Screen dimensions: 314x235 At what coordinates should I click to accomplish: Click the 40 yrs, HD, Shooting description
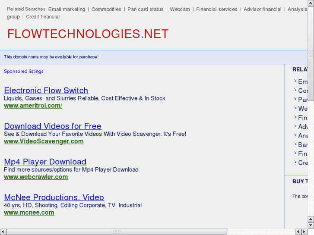[x=73, y=205]
